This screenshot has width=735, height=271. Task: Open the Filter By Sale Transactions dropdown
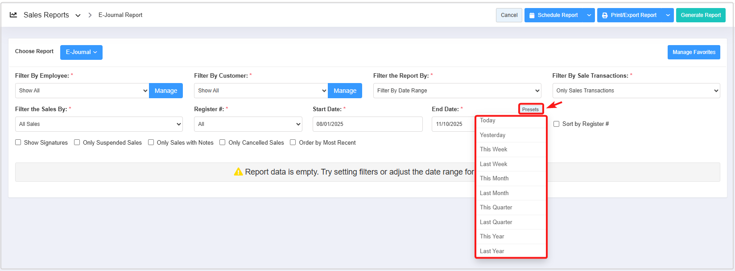click(636, 91)
